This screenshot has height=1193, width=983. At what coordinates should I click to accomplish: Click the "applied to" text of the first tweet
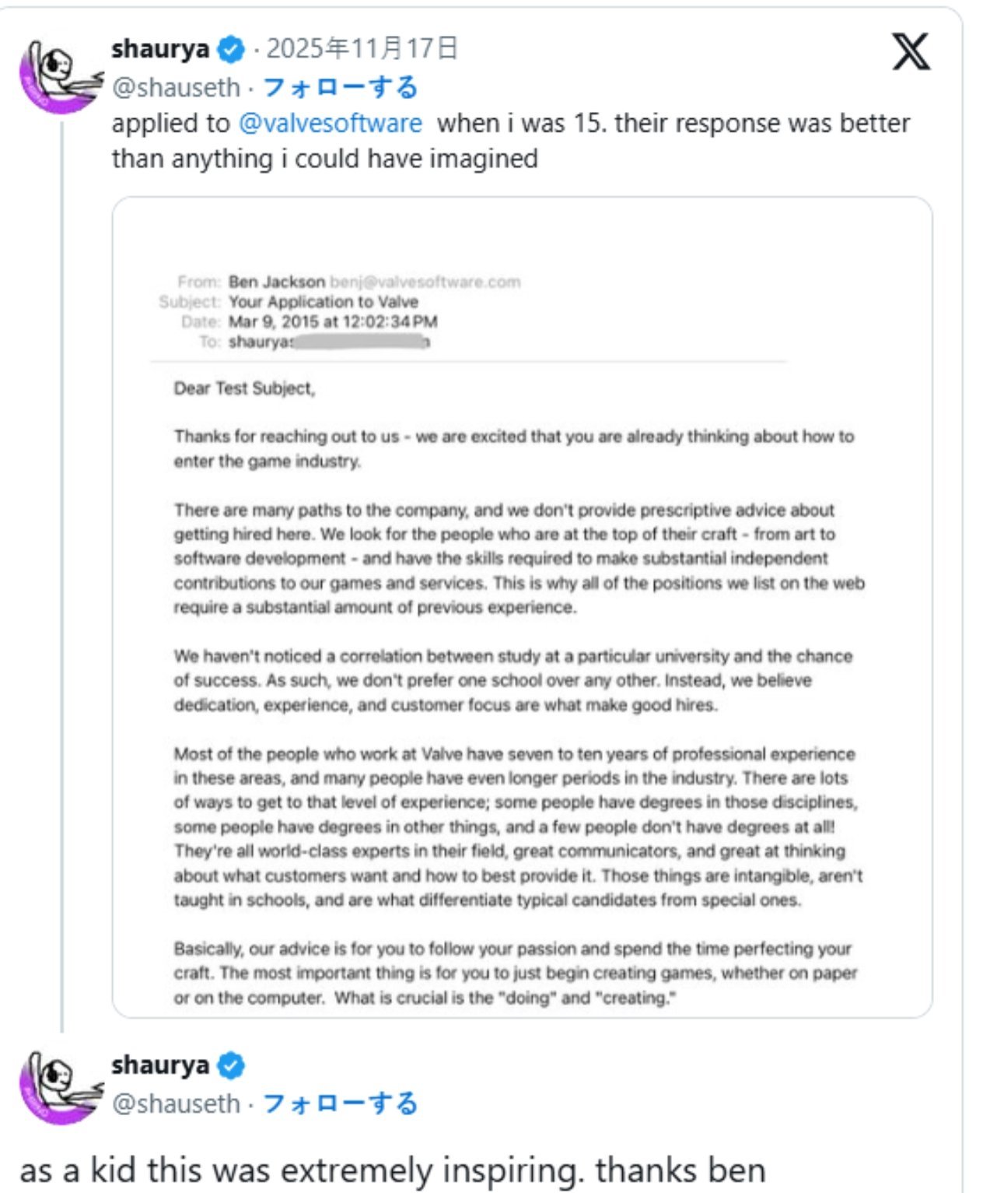pos(170,123)
